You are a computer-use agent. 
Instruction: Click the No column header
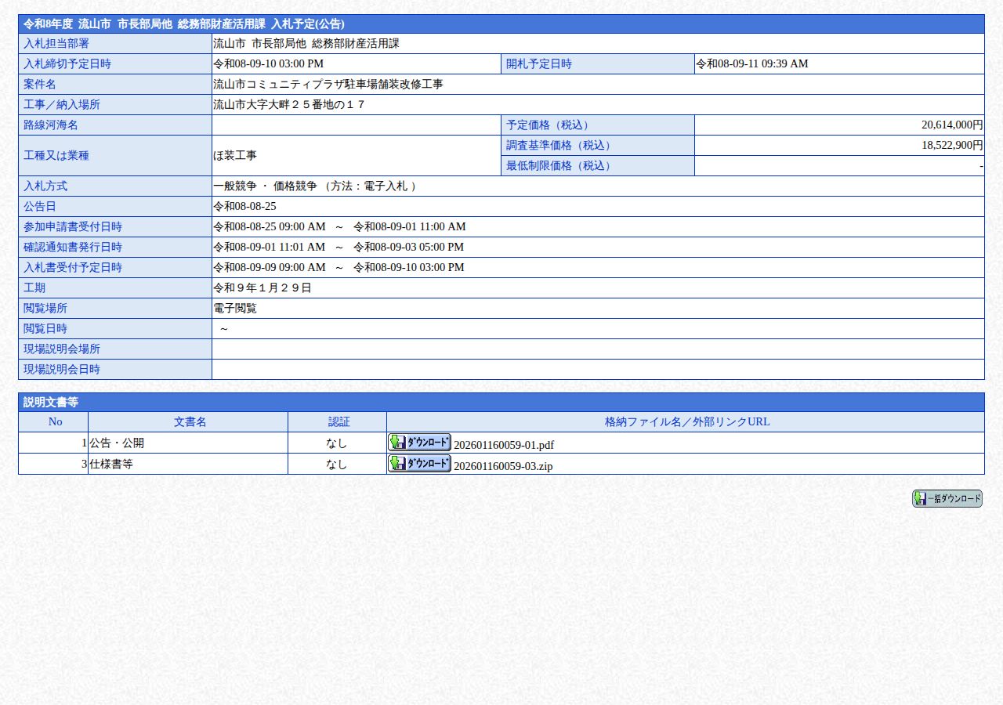tap(55, 421)
